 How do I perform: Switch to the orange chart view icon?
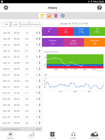click(49, 16)
